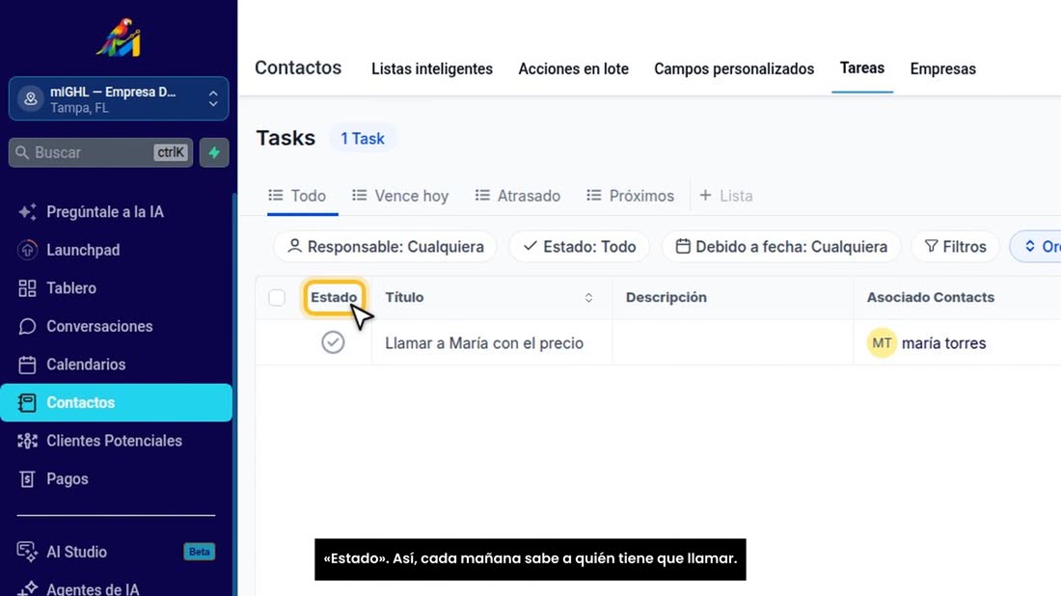Expand the mIGHL Empresa account switcher
The height and width of the screenshot is (596, 1061).
click(x=119, y=98)
